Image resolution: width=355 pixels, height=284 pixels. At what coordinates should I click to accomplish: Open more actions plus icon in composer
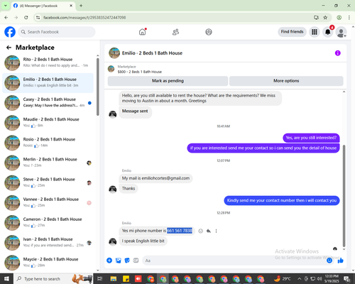pyautogui.click(x=109, y=261)
